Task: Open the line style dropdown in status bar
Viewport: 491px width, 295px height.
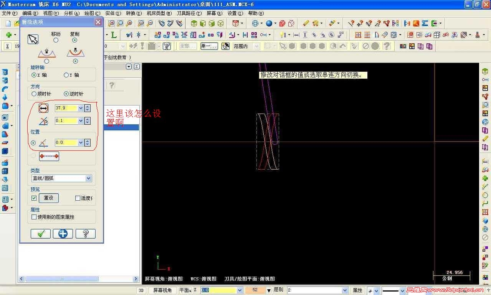Action: [x=403, y=290]
